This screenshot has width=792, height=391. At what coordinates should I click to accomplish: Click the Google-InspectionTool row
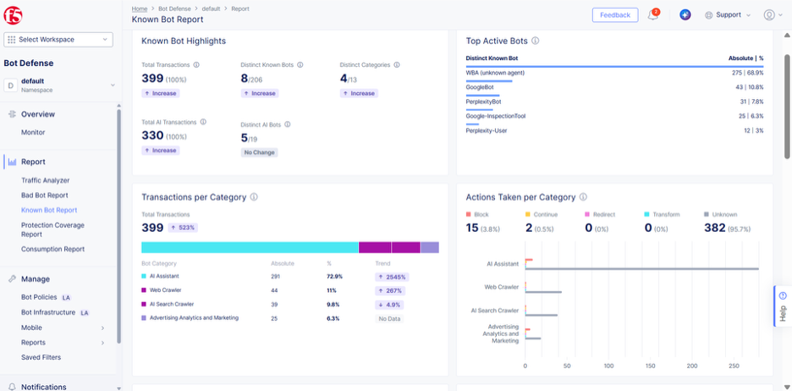pyautogui.click(x=614, y=116)
